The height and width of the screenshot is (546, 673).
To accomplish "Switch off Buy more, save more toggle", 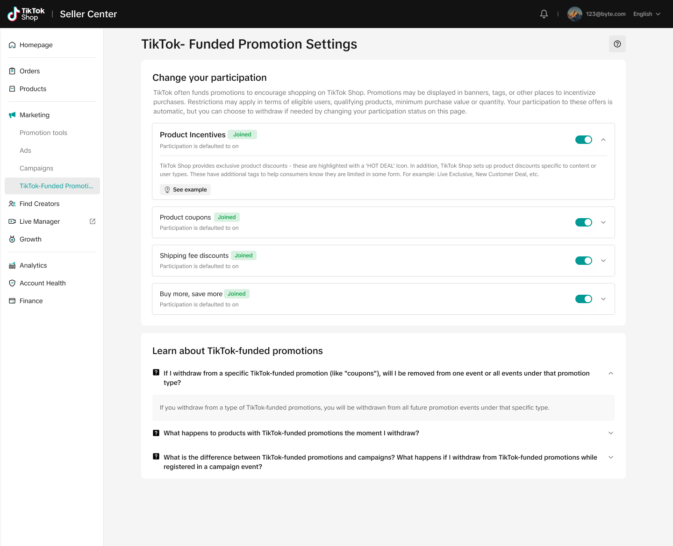I will 583,299.
